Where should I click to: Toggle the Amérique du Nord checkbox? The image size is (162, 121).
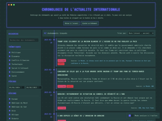click(x=10, y=103)
